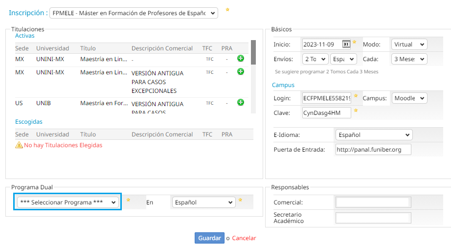Click into the Comercial responsable field

[x=373, y=202]
